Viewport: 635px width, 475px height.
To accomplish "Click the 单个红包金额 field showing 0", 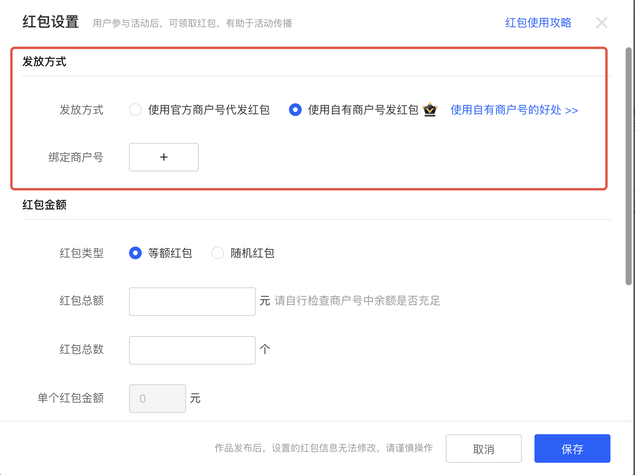I will click(157, 399).
